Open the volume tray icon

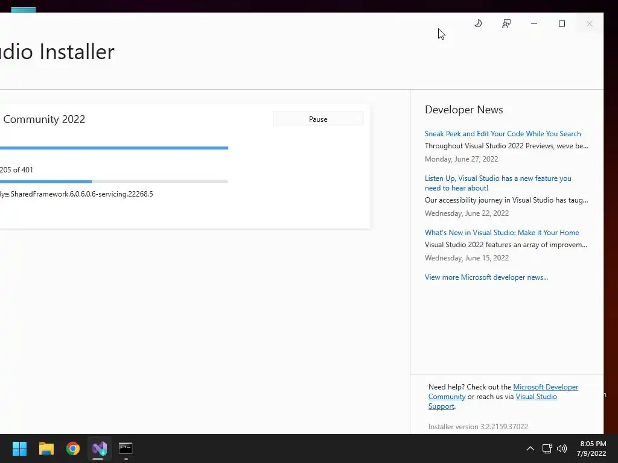[562, 449]
